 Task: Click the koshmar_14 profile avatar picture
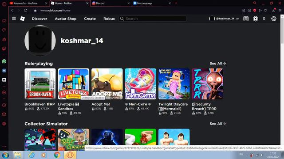point(40,40)
